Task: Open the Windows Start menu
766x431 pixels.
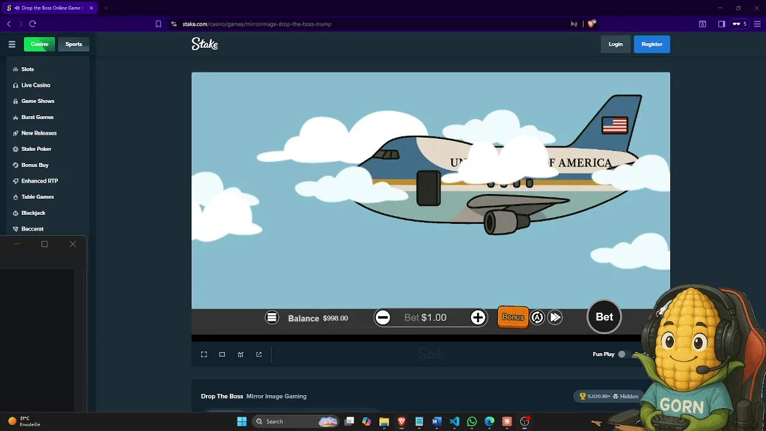Action: tap(242, 421)
